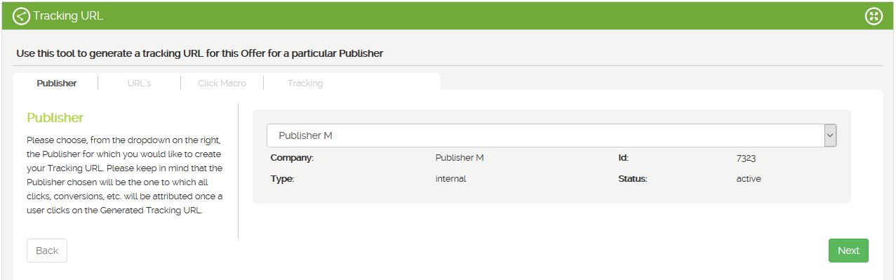Switch to the Click Macro tab

pyautogui.click(x=222, y=83)
